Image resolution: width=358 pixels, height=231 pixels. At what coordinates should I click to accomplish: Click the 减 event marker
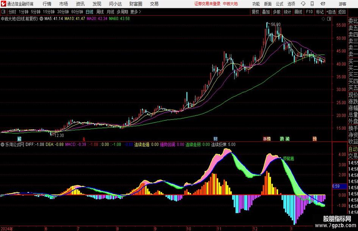pyautogui.click(x=288, y=138)
